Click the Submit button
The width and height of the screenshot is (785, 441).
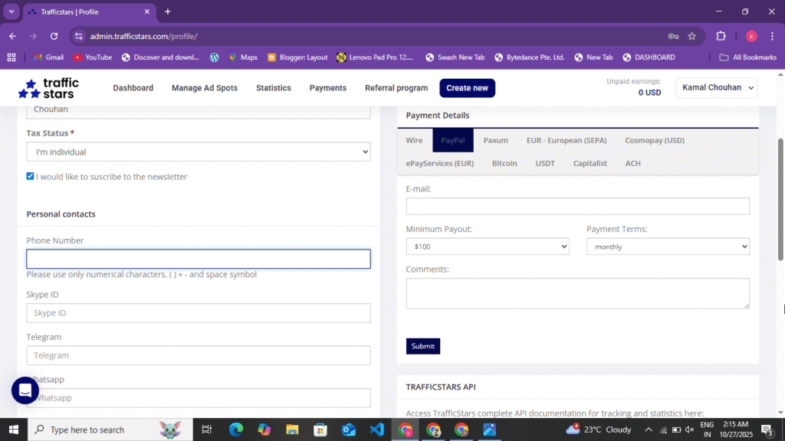point(422,345)
